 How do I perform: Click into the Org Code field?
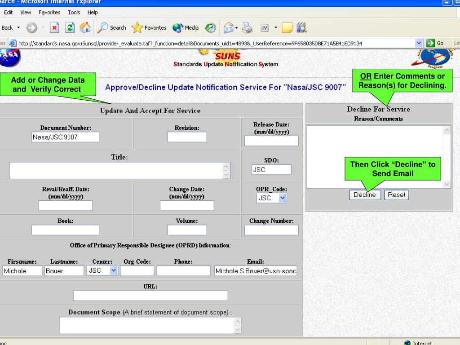point(137,270)
